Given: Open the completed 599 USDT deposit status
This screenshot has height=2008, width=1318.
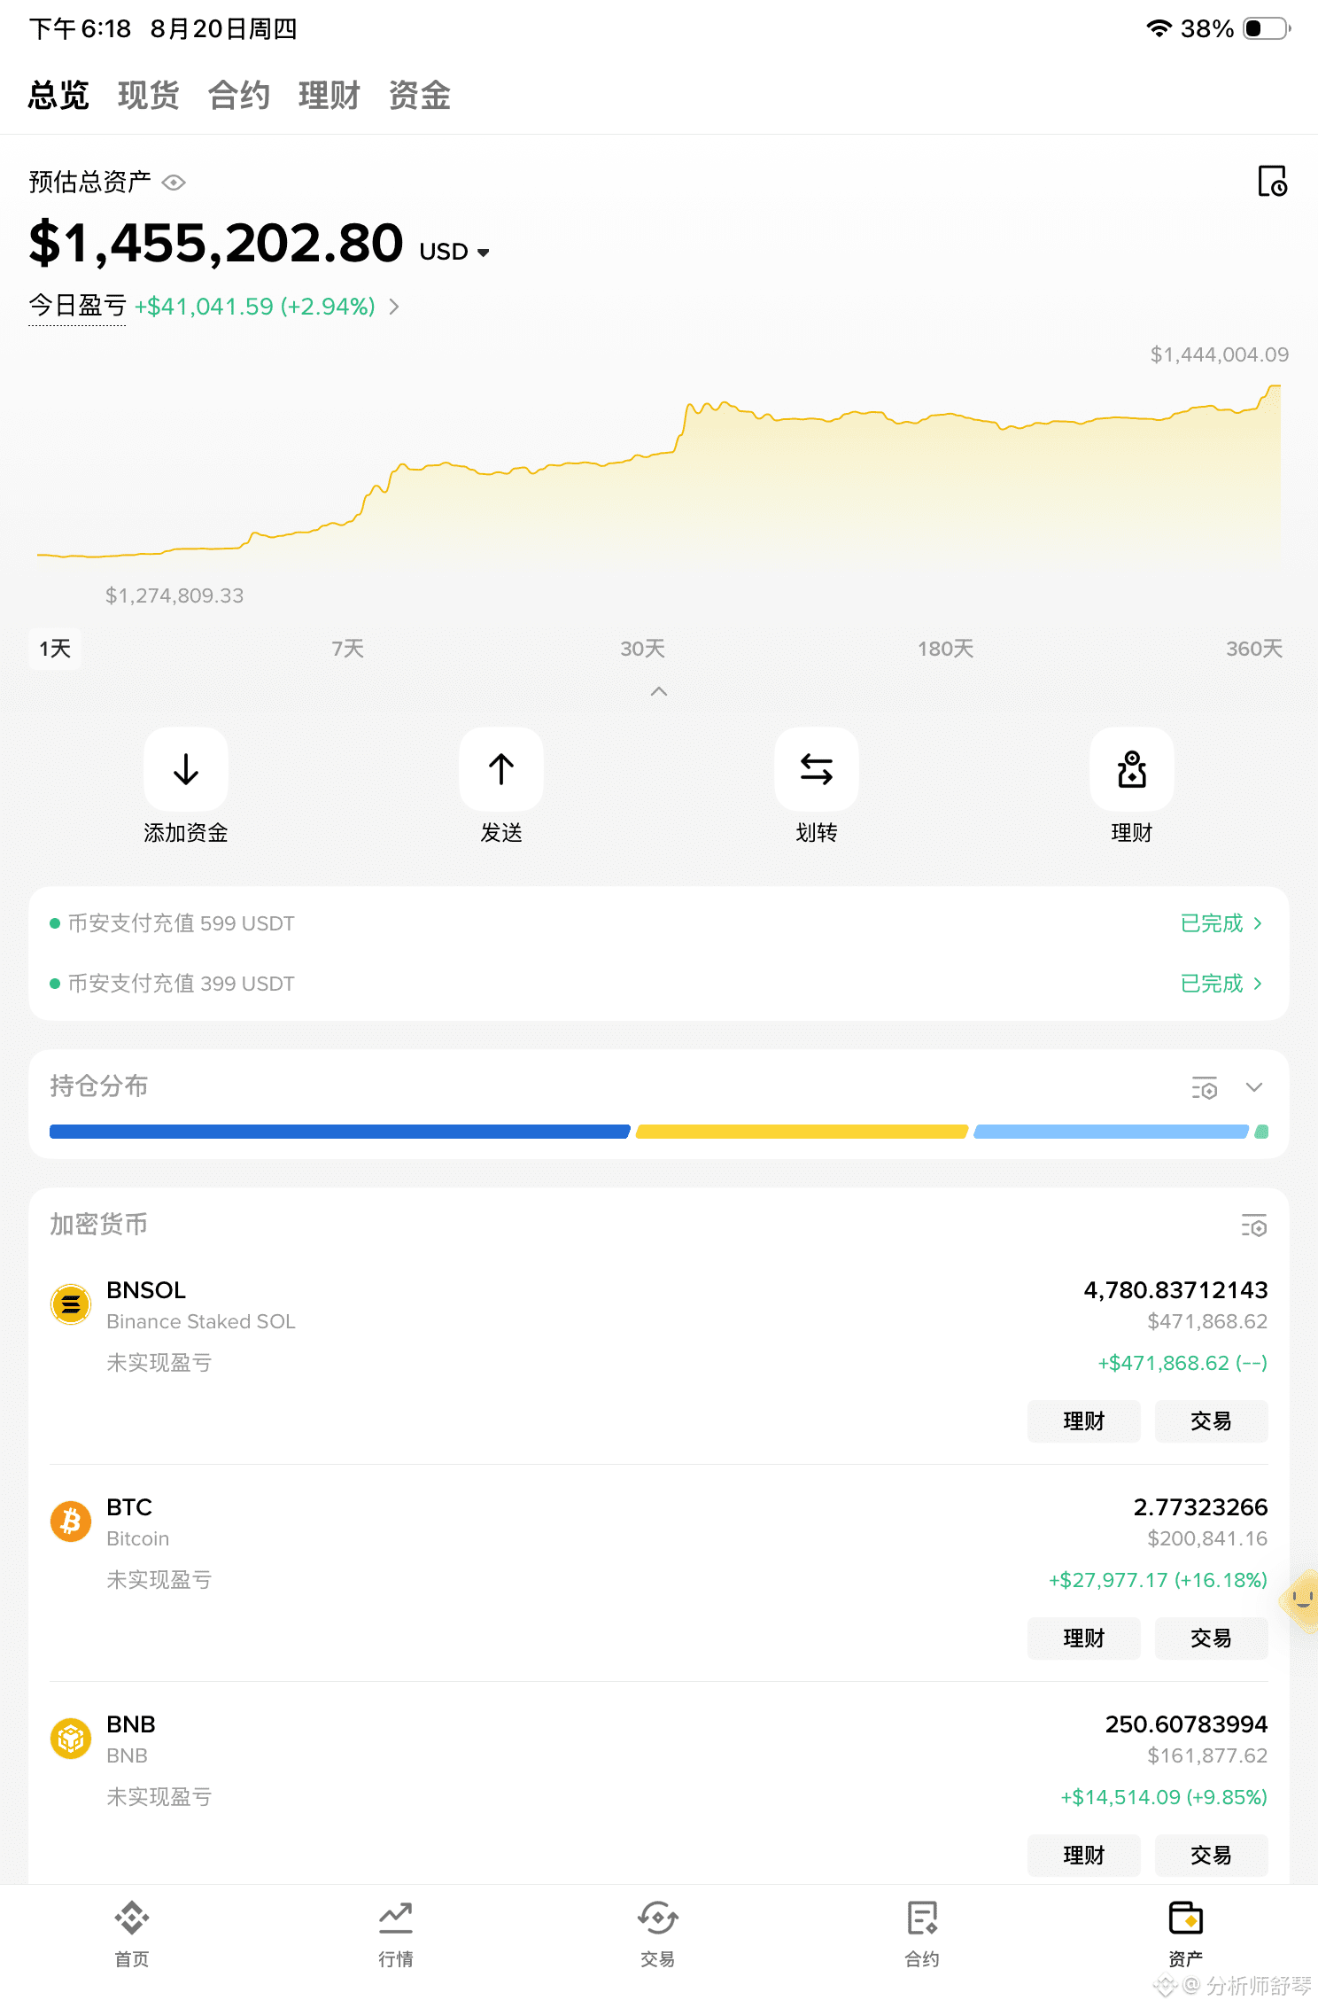Looking at the screenshot, I should point(1221,923).
